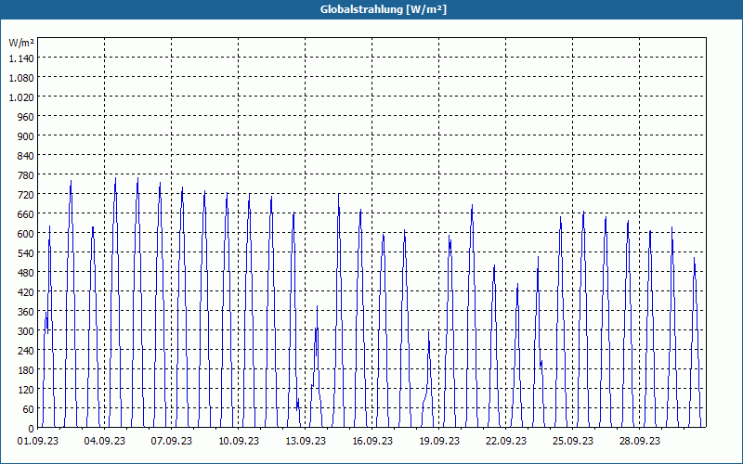Click the 420 y-axis label

click(x=26, y=292)
